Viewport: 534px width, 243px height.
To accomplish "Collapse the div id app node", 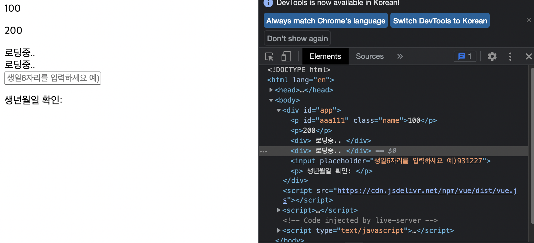I will pyautogui.click(x=279, y=110).
